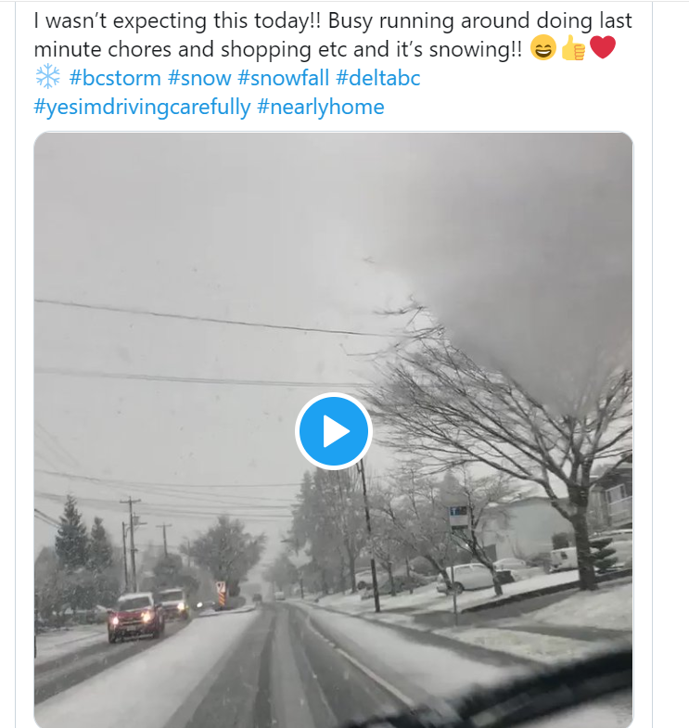Screen dimensions: 689x728
Task: Open the #yesimdrivingcarefully hashtag
Action: click(142, 108)
